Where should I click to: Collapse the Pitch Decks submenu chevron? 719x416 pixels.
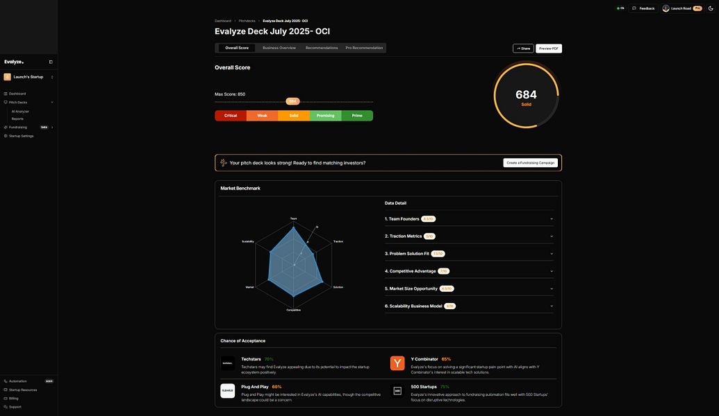52,103
